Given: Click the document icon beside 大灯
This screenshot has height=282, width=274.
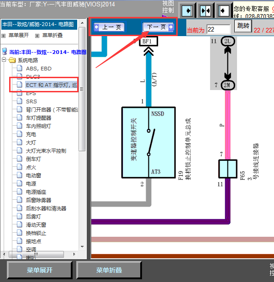Looking at the screenshot, I should pos(19,142).
